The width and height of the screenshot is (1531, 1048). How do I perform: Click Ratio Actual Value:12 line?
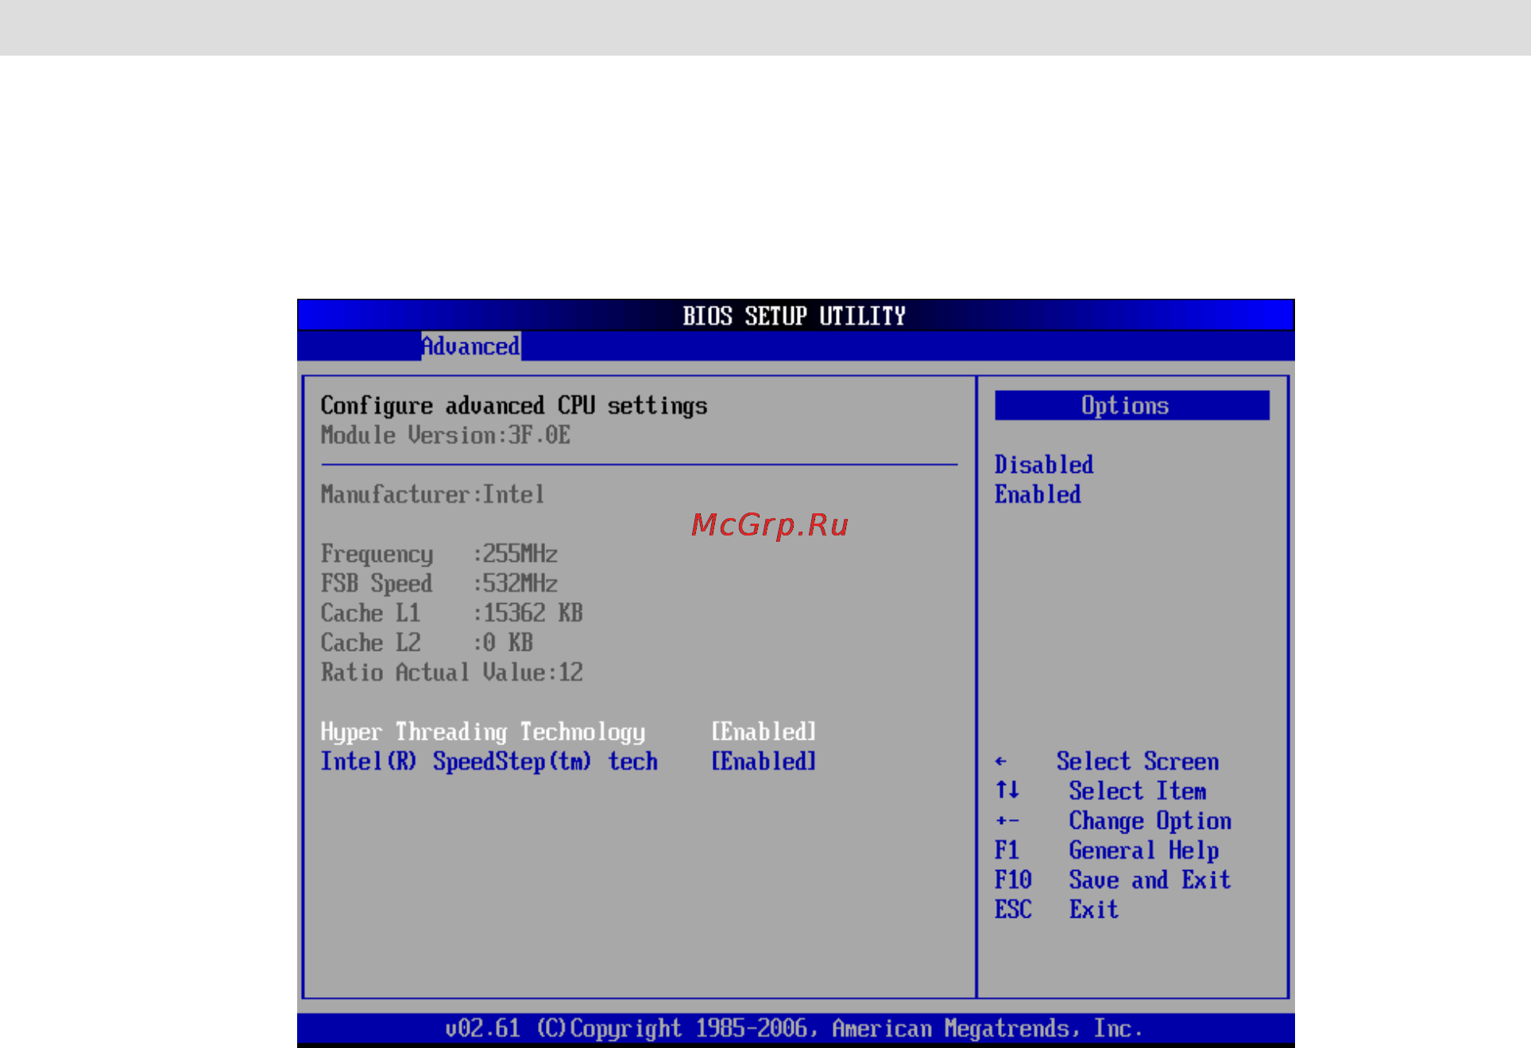click(452, 672)
